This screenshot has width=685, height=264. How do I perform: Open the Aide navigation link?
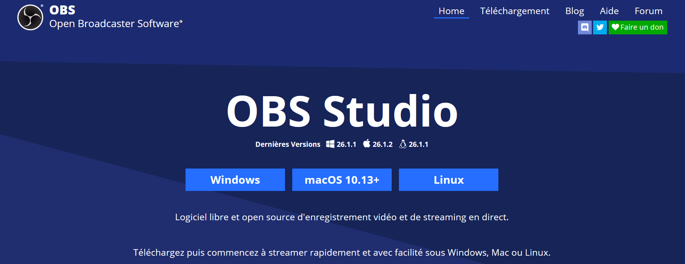(x=609, y=11)
